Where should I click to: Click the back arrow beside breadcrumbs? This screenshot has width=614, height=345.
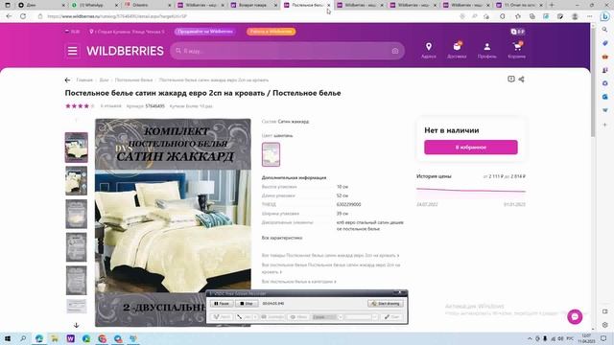click(67, 80)
